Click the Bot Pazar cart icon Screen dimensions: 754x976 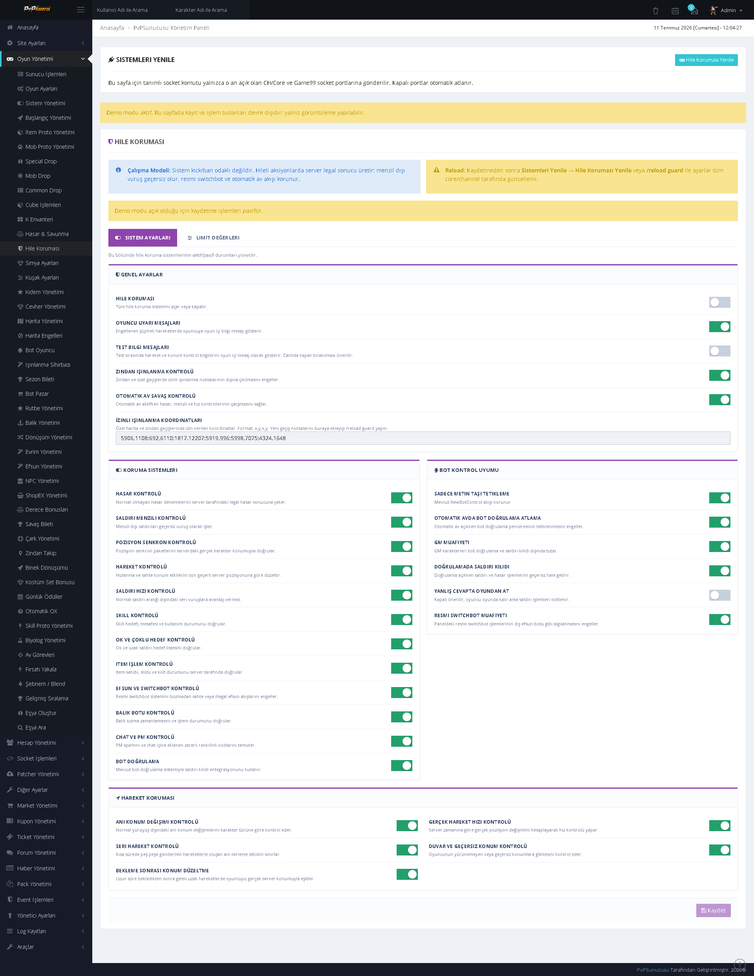click(20, 394)
